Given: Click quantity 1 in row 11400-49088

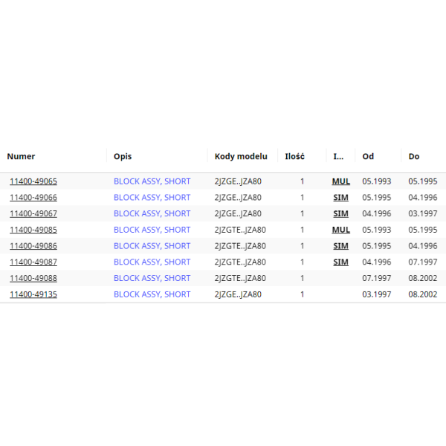Looking at the screenshot, I should pos(302,278).
